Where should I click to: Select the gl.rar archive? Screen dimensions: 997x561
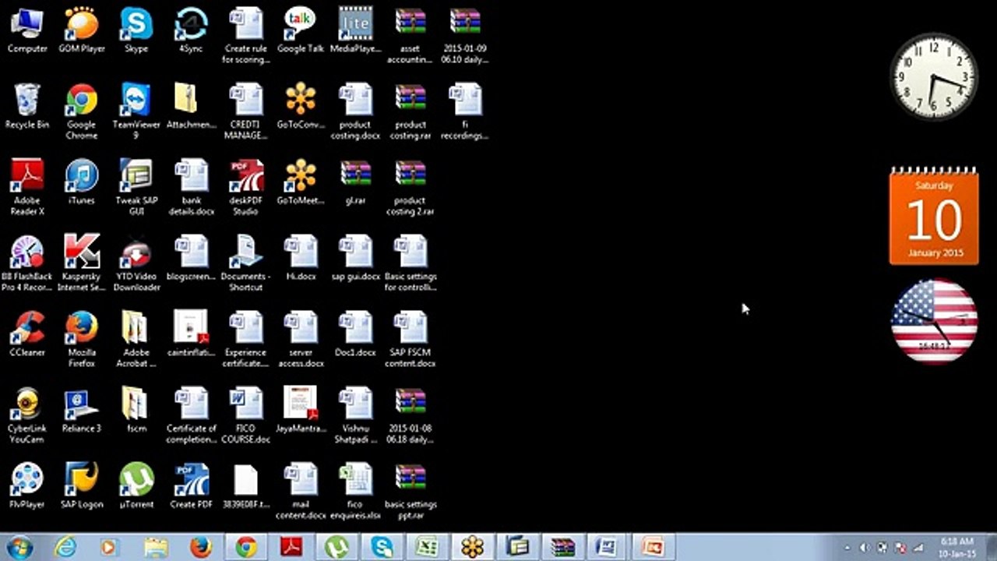(x=355, y=182)
